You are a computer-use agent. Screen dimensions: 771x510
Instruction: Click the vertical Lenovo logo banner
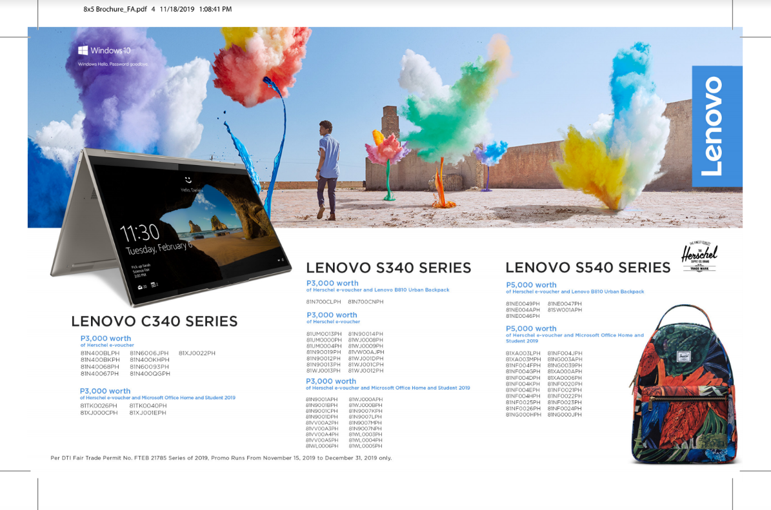coord(717,126)
